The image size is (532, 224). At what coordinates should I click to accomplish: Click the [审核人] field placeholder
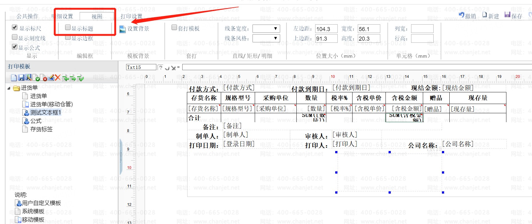click(345, 134)
